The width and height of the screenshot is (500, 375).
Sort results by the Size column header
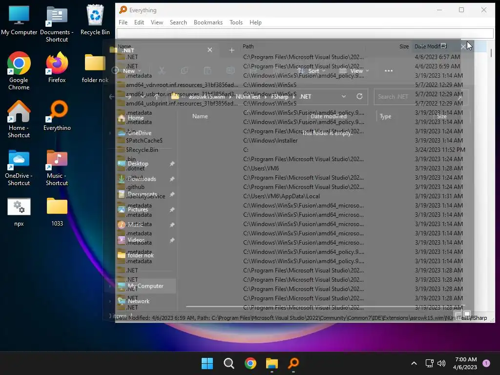click(x=404, y=46)
